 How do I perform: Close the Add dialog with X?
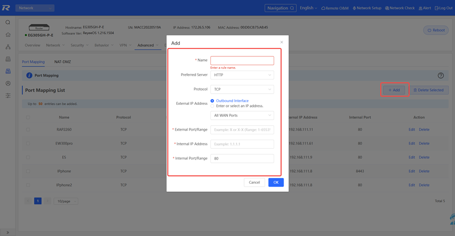282,42
